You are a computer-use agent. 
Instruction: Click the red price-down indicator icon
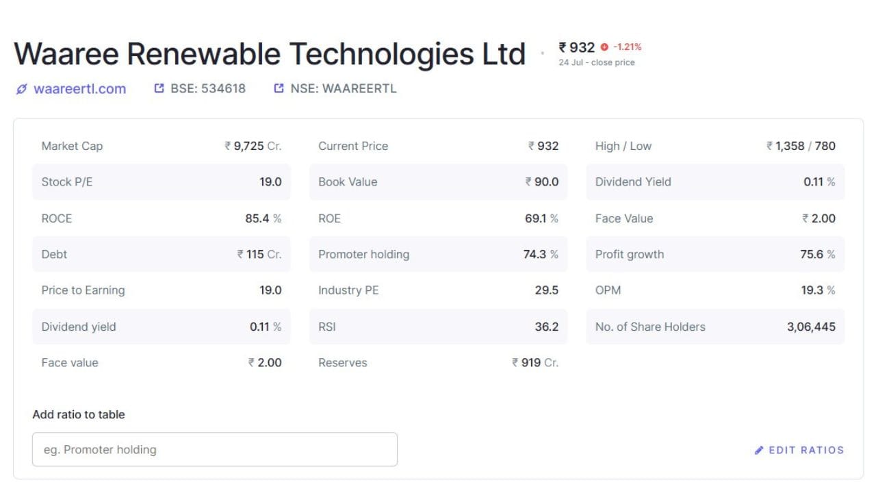click(604, 47)
